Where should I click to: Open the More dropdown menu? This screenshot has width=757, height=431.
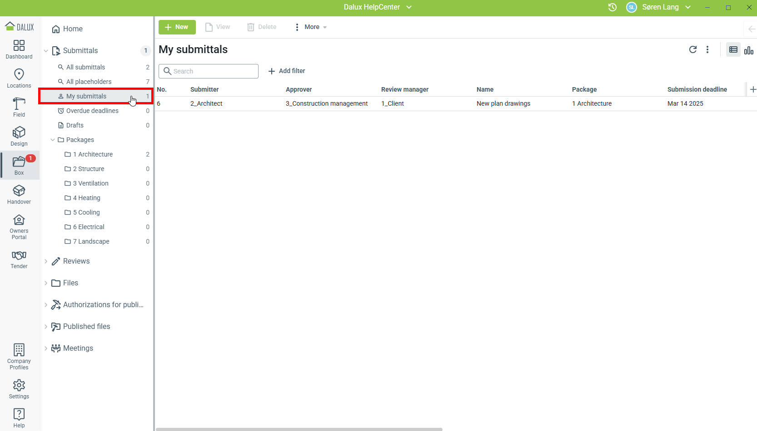[311, 27]
